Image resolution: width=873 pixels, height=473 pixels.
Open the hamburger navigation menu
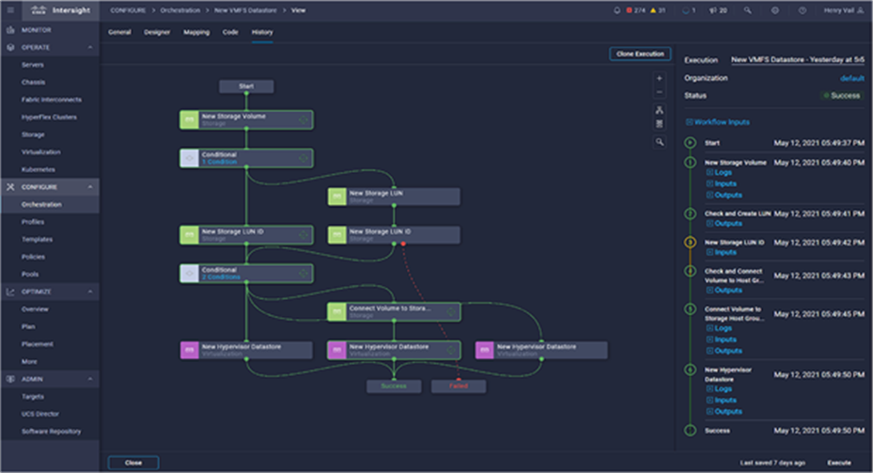tap(10, 10)
